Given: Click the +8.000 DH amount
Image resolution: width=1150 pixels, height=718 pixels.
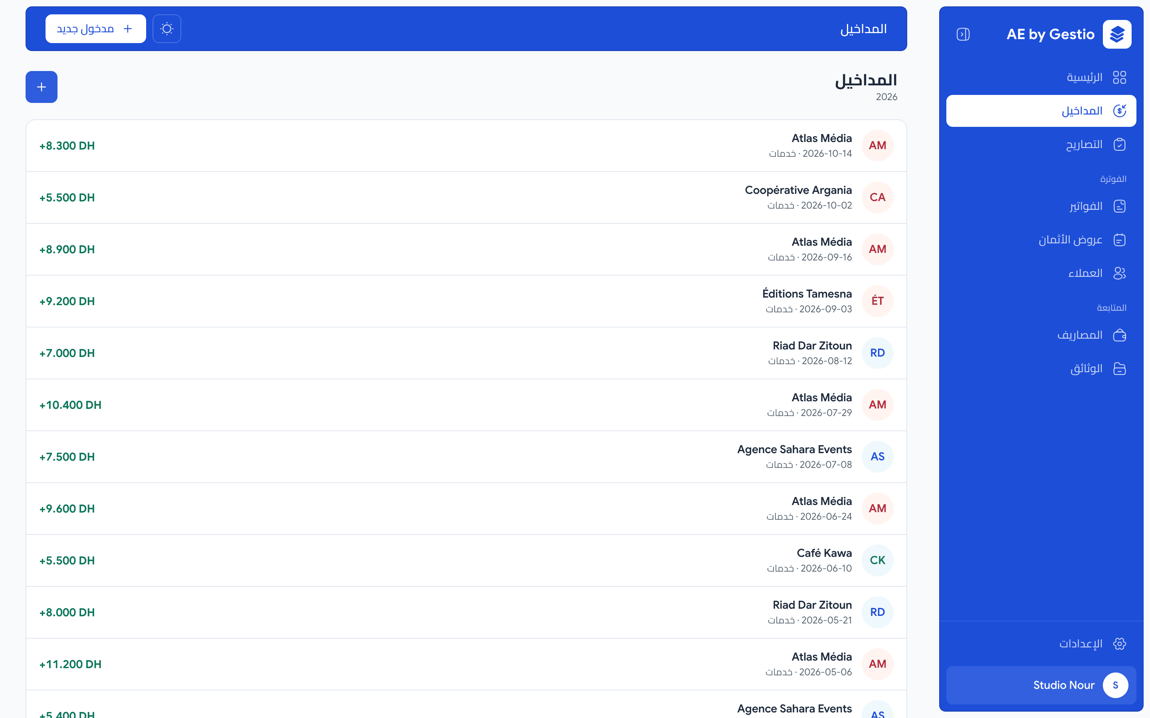Looking at the screenshot, I should point(67,613).
